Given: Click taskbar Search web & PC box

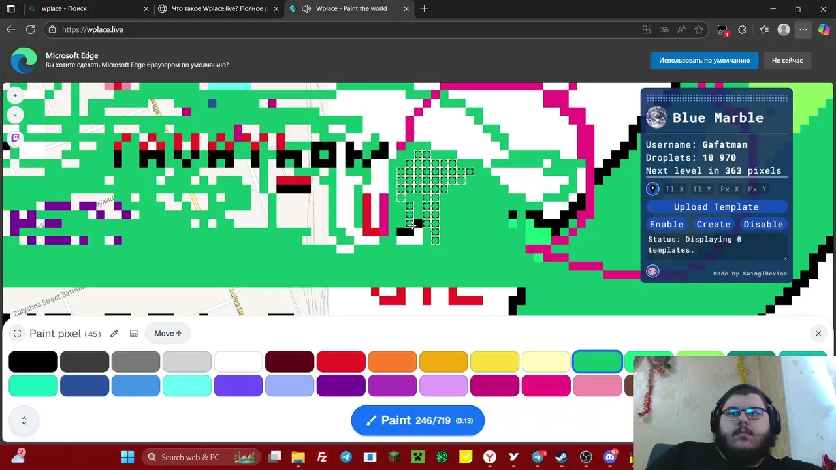Looking at the screenshot, I should coord(201,457).
